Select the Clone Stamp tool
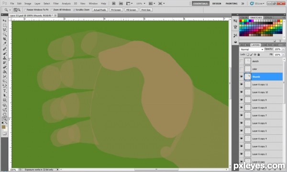This screenshot has height=172, width=287. point(5,58)
